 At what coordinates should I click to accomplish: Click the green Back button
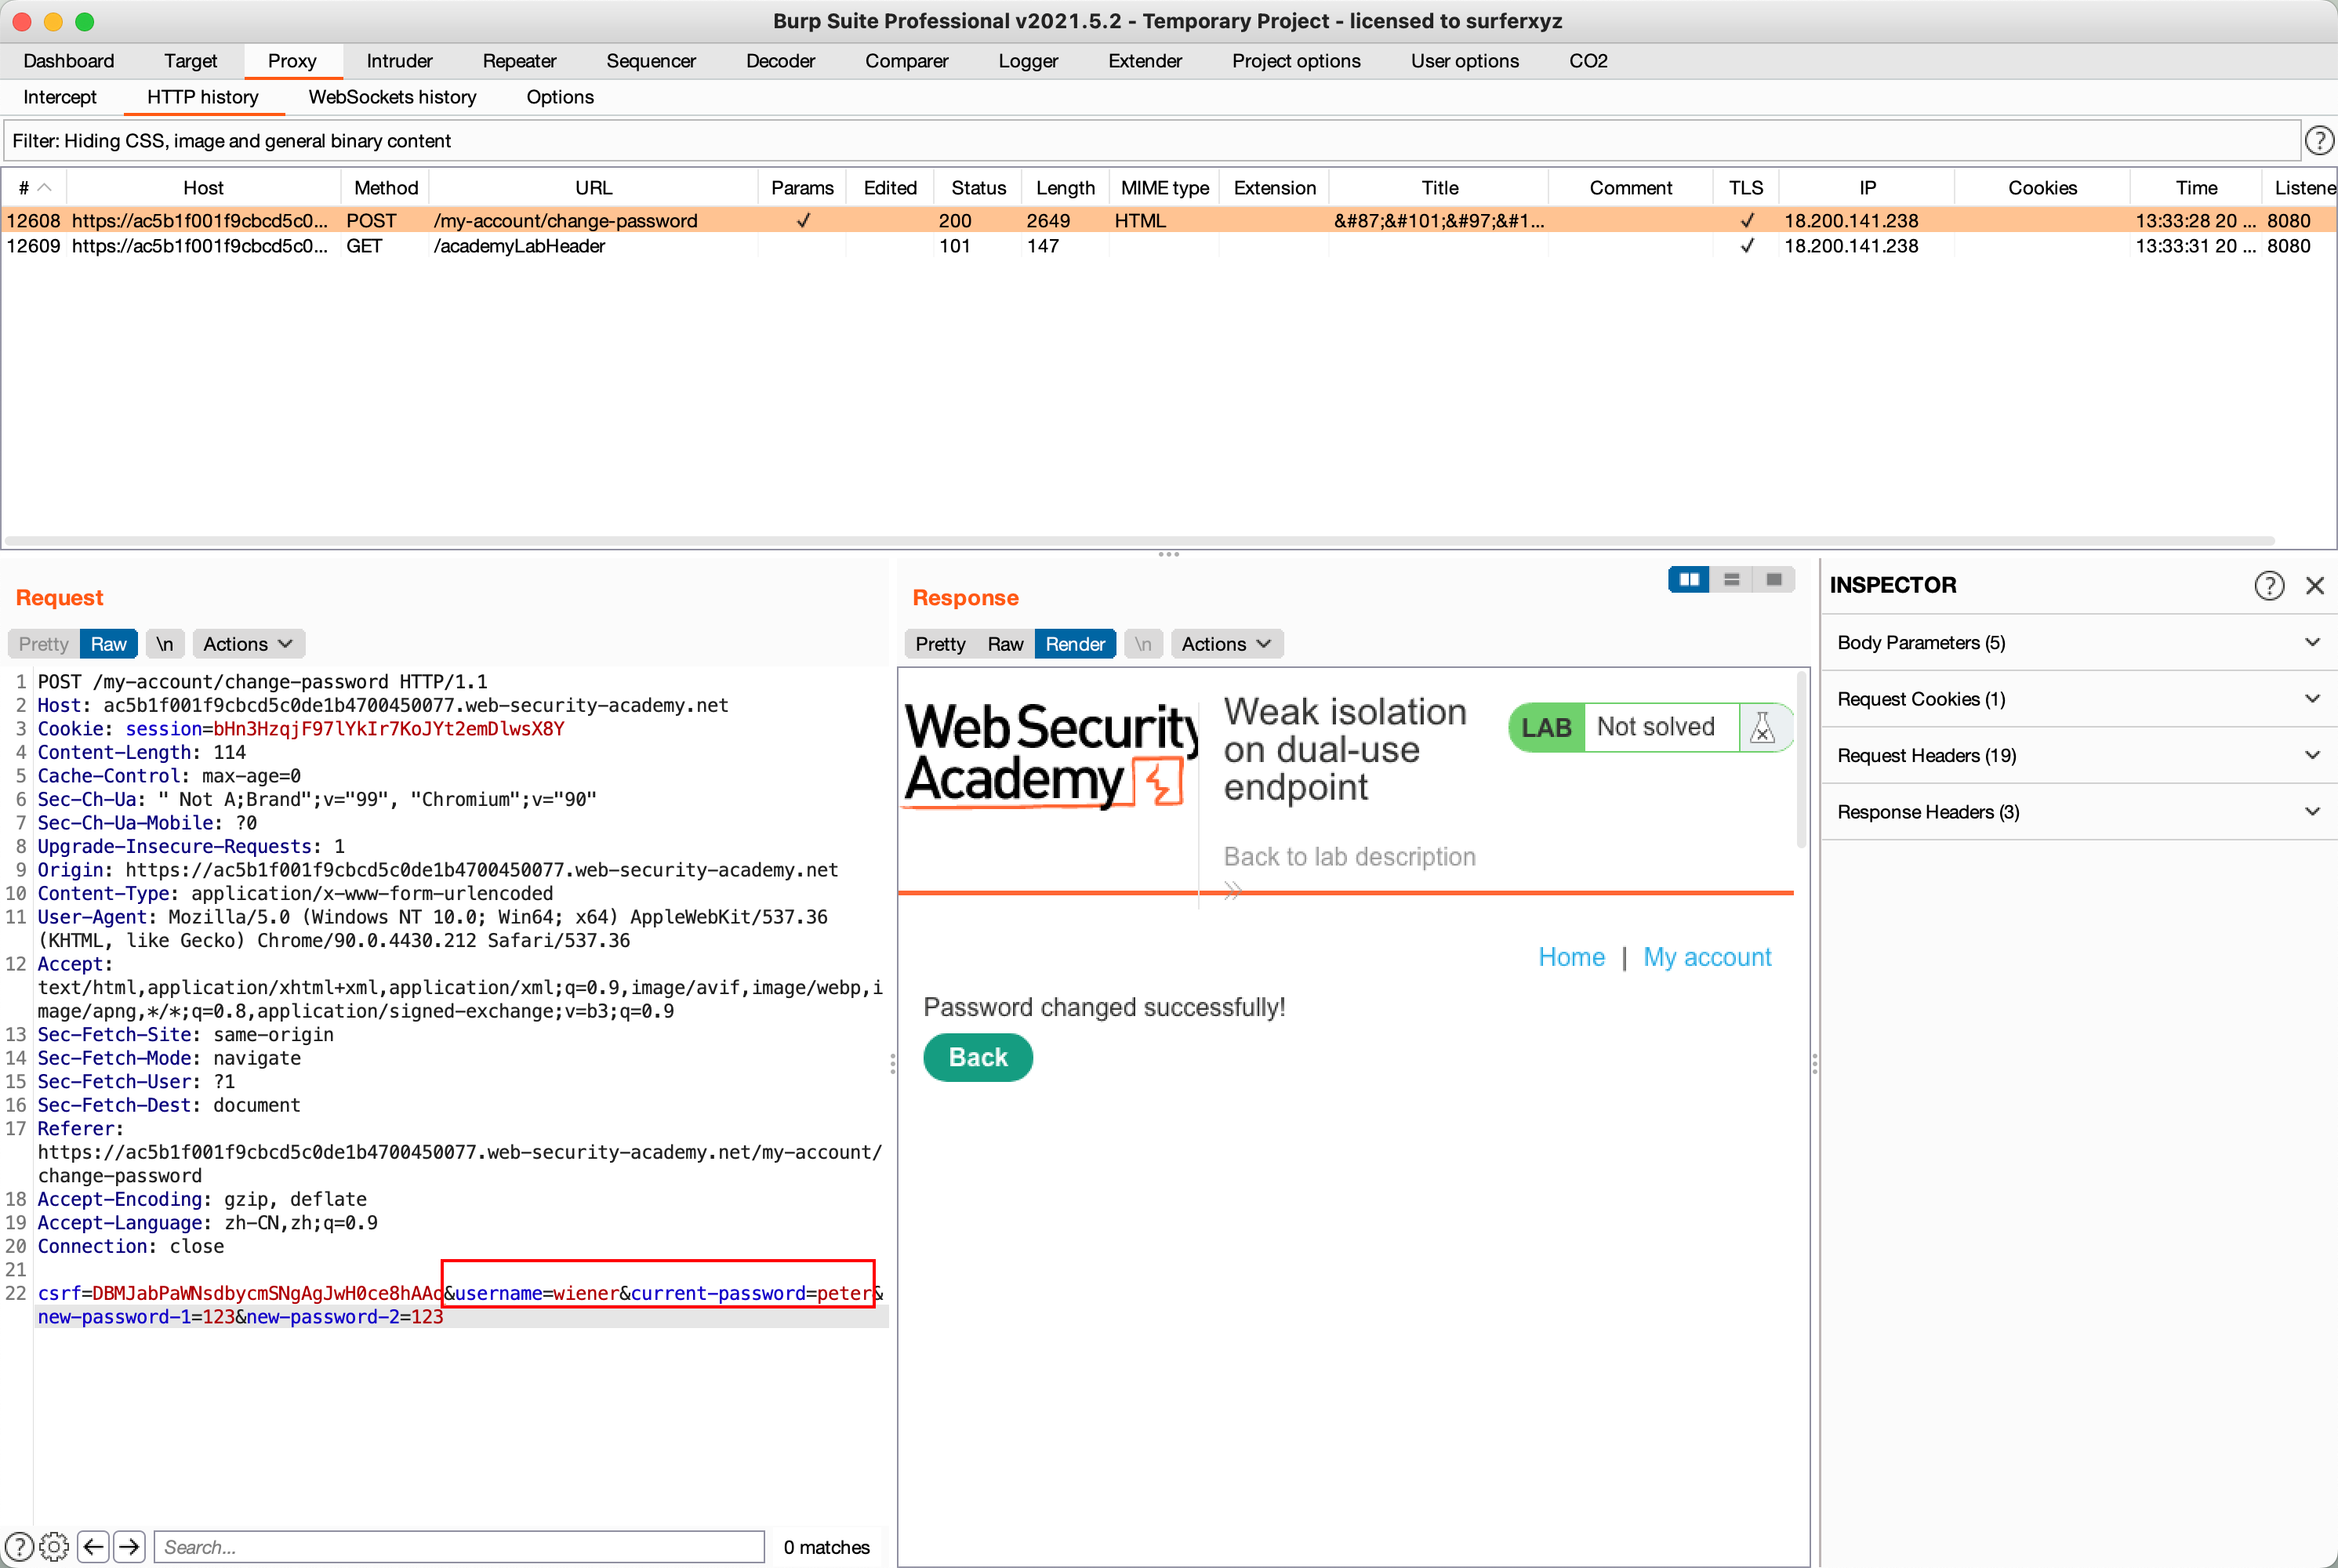(x=977, y=1057)
